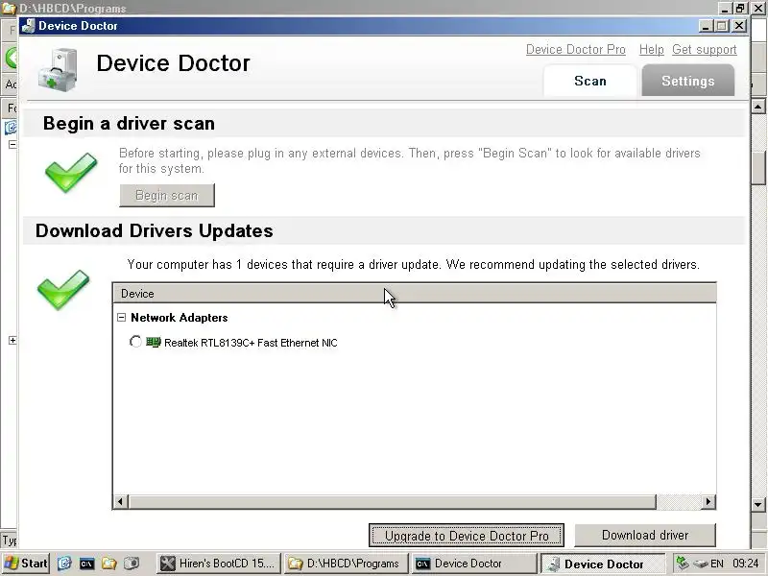Click the active Device Doctor taskbar button
The image size is (768, 576).
coord(603,564)
